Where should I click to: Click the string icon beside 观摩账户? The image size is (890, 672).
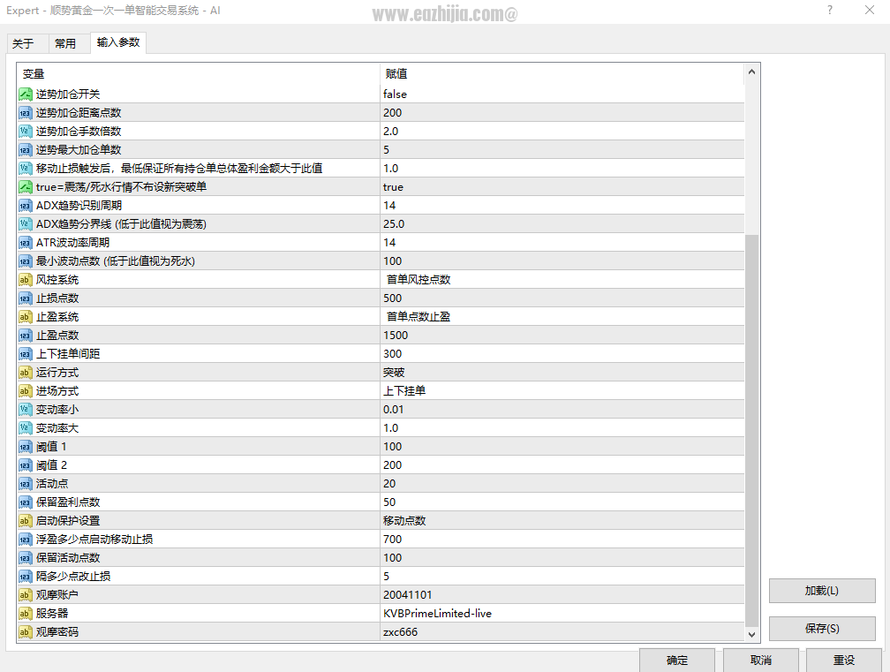point(25,595)
